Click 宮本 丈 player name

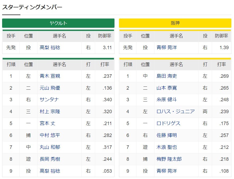[47, 123]
